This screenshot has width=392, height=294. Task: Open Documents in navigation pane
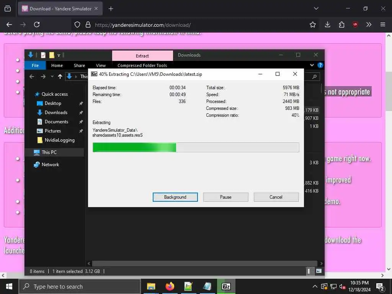pos(56,122)
